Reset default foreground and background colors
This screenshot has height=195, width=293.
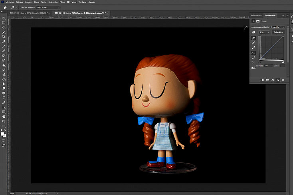click(x=2, y=130)
